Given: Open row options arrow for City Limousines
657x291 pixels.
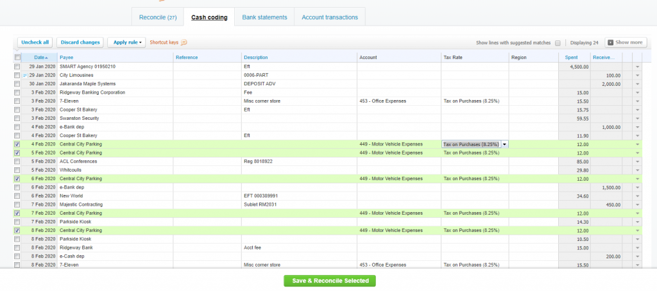Looking at the screenshot, I should click(637, 76).
